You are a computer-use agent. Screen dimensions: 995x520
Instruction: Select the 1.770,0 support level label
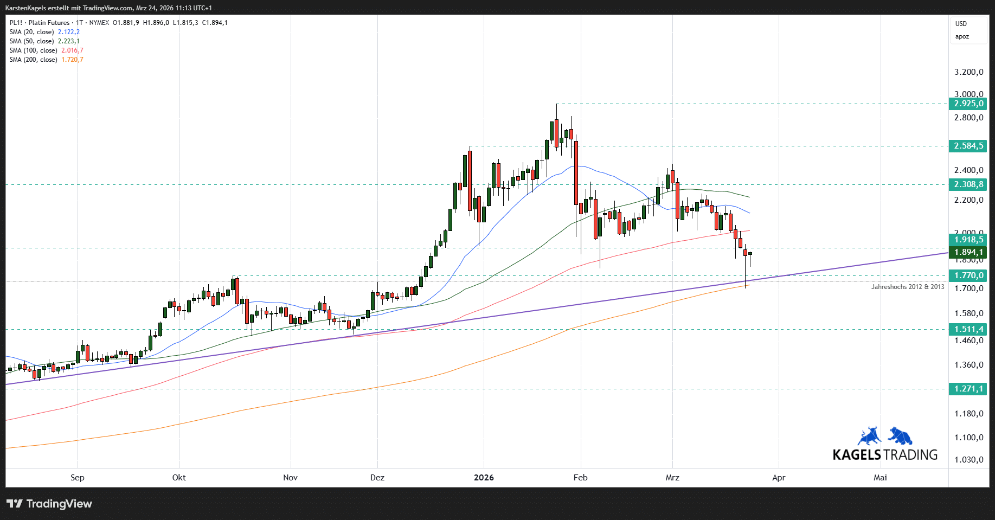(968, 275)
